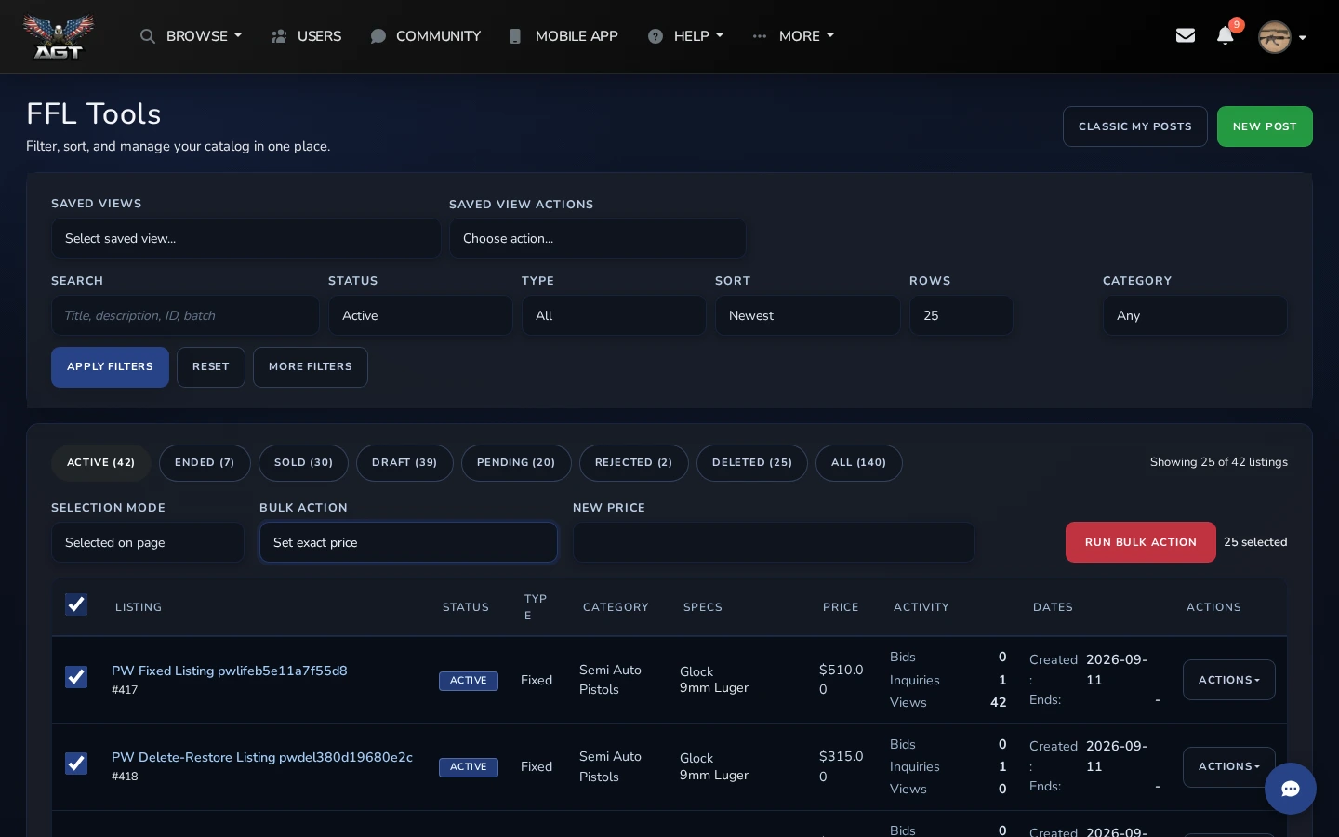Click the AGT eagle logo
Screen dimensions: 1339x837
coord(59,37)
